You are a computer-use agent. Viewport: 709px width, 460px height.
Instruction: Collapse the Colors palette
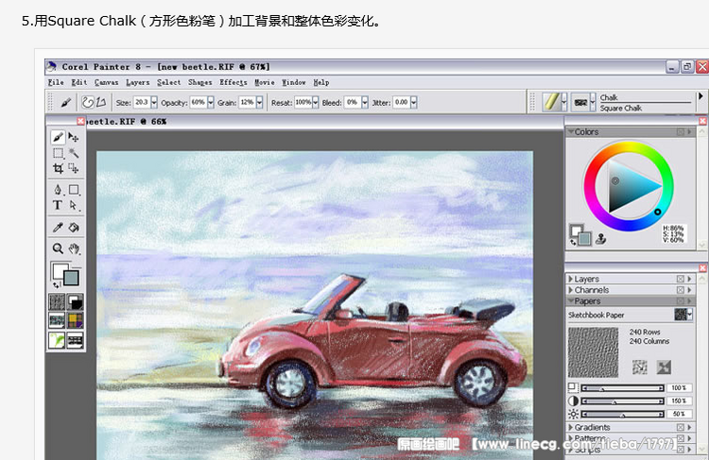click(571, 131)
